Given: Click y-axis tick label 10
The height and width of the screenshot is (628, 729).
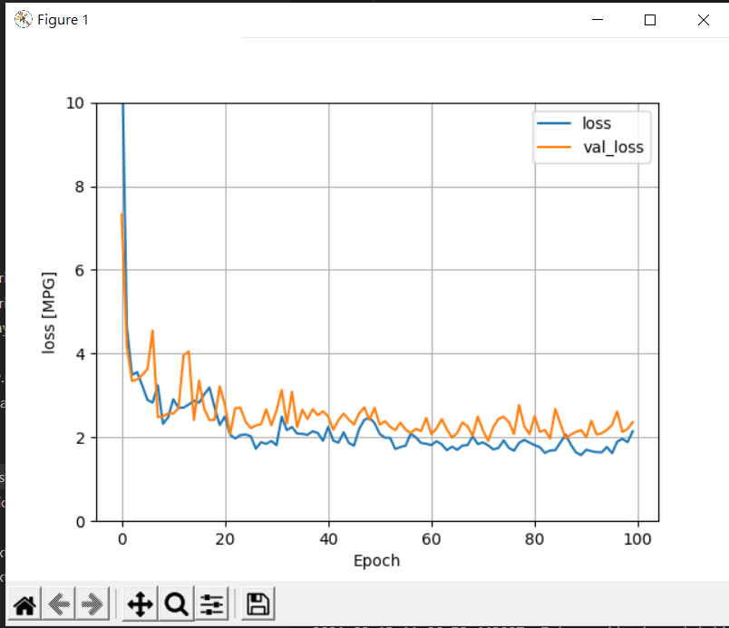Looking at the screenshot, I should click(75, 103).
